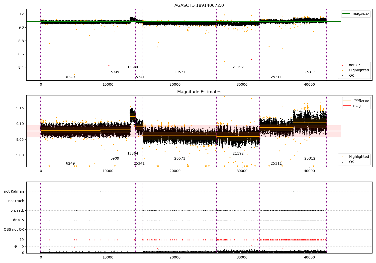376x263 pixels.
Task: Click the 'not track' axis label
Action: click(16, 201)
